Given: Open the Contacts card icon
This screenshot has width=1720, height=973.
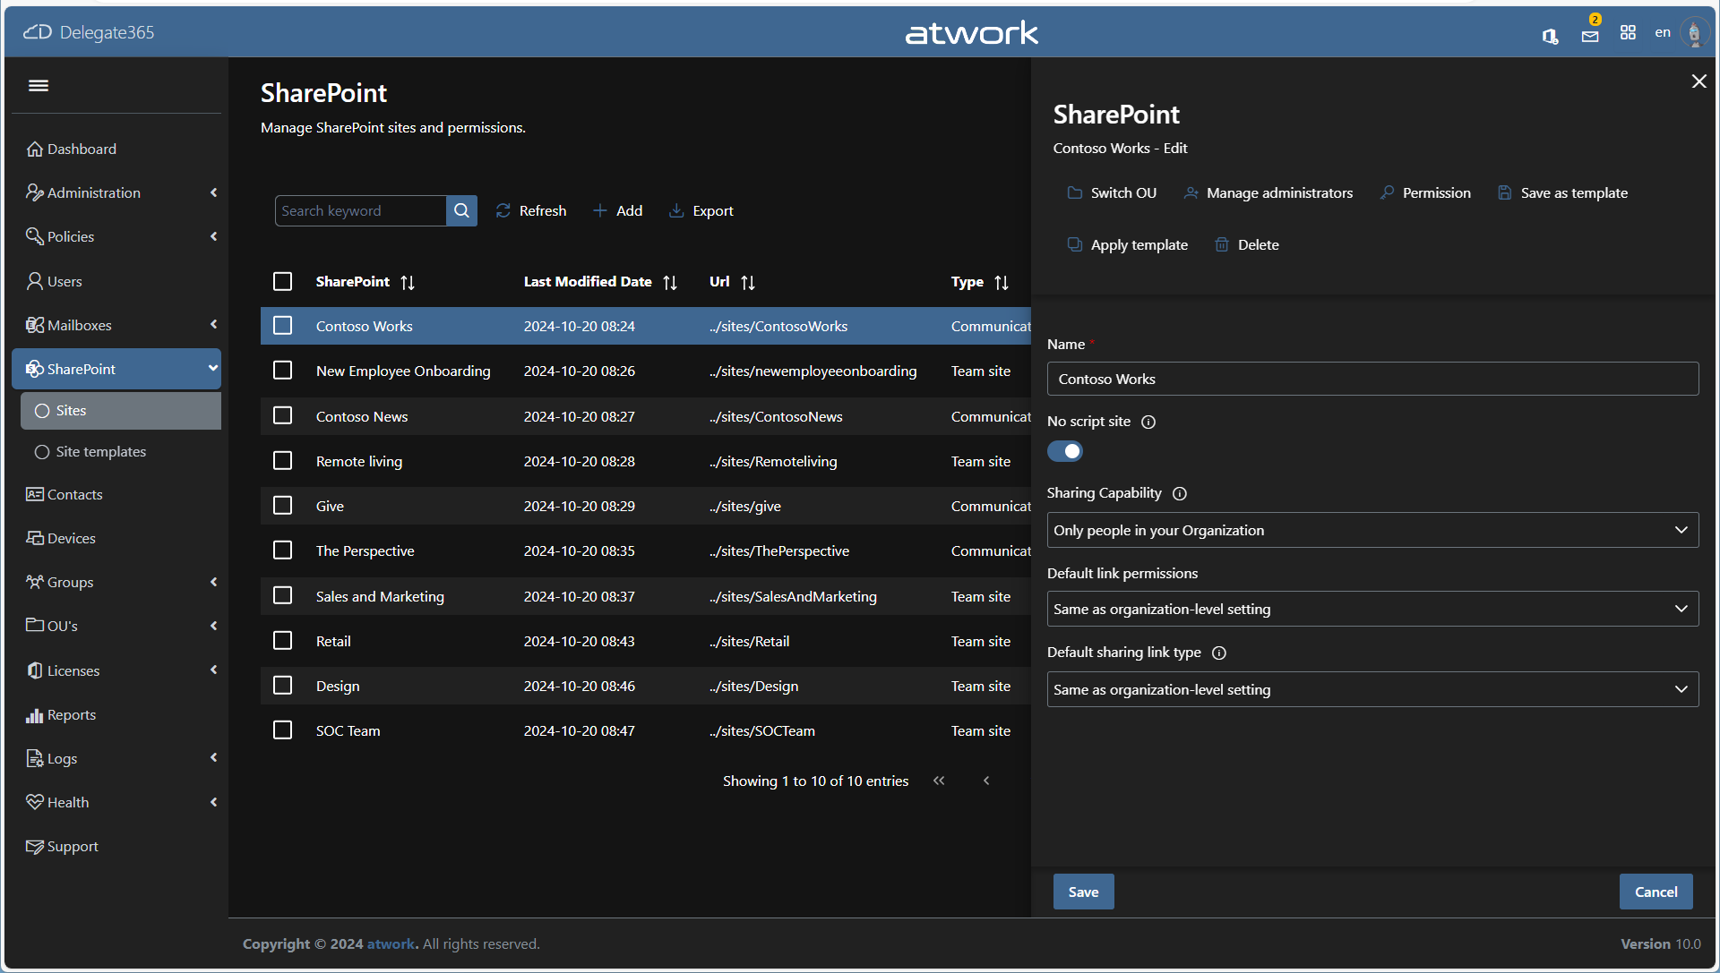Looking at the screenshot, I should coord(35,494).
